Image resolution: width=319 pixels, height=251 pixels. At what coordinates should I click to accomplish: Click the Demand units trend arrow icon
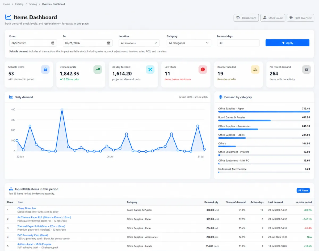pos(98,69)
